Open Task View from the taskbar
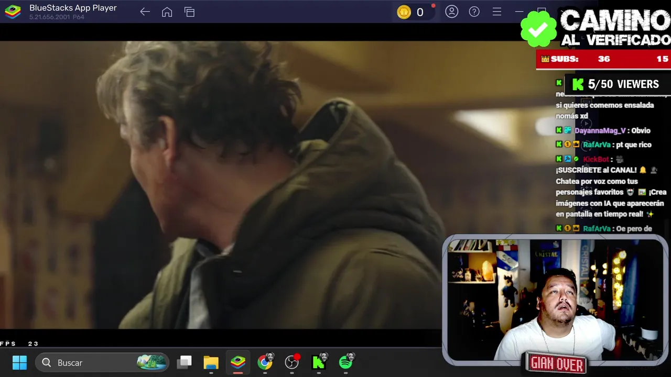671x377 pixels. [x=184, y=362]
